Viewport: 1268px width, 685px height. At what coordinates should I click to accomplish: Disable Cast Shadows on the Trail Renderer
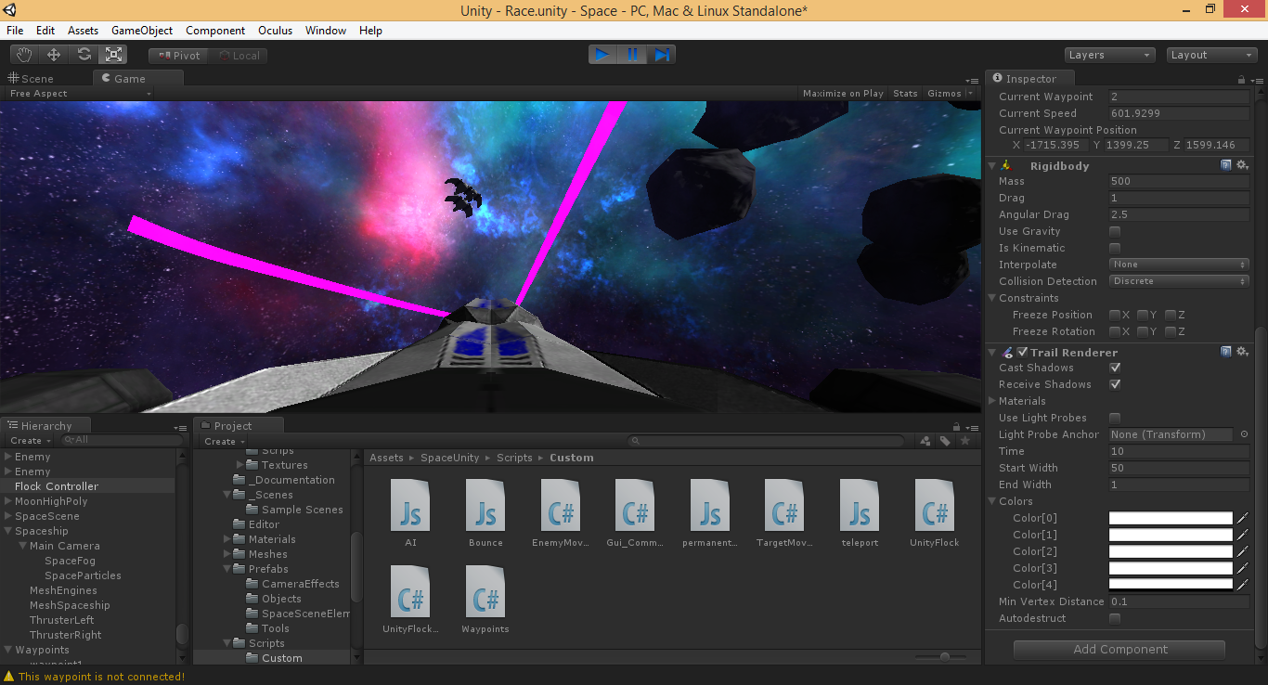1114,368
